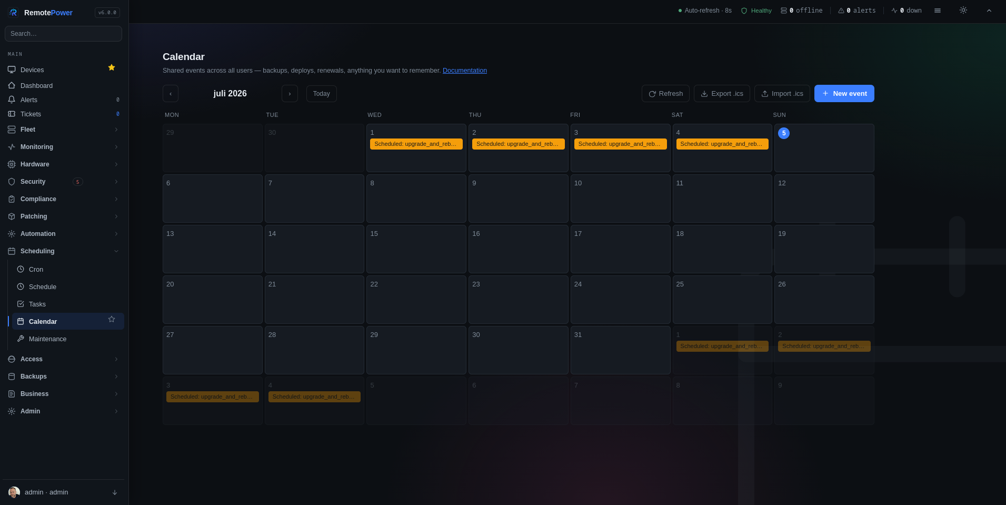Open the scheduled event on July 3
The width and height of the screenshot is (1006, 505).
pos(621,144)
